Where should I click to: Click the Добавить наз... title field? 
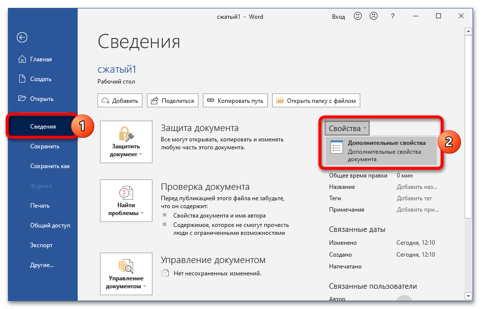(x=417, y=187)
